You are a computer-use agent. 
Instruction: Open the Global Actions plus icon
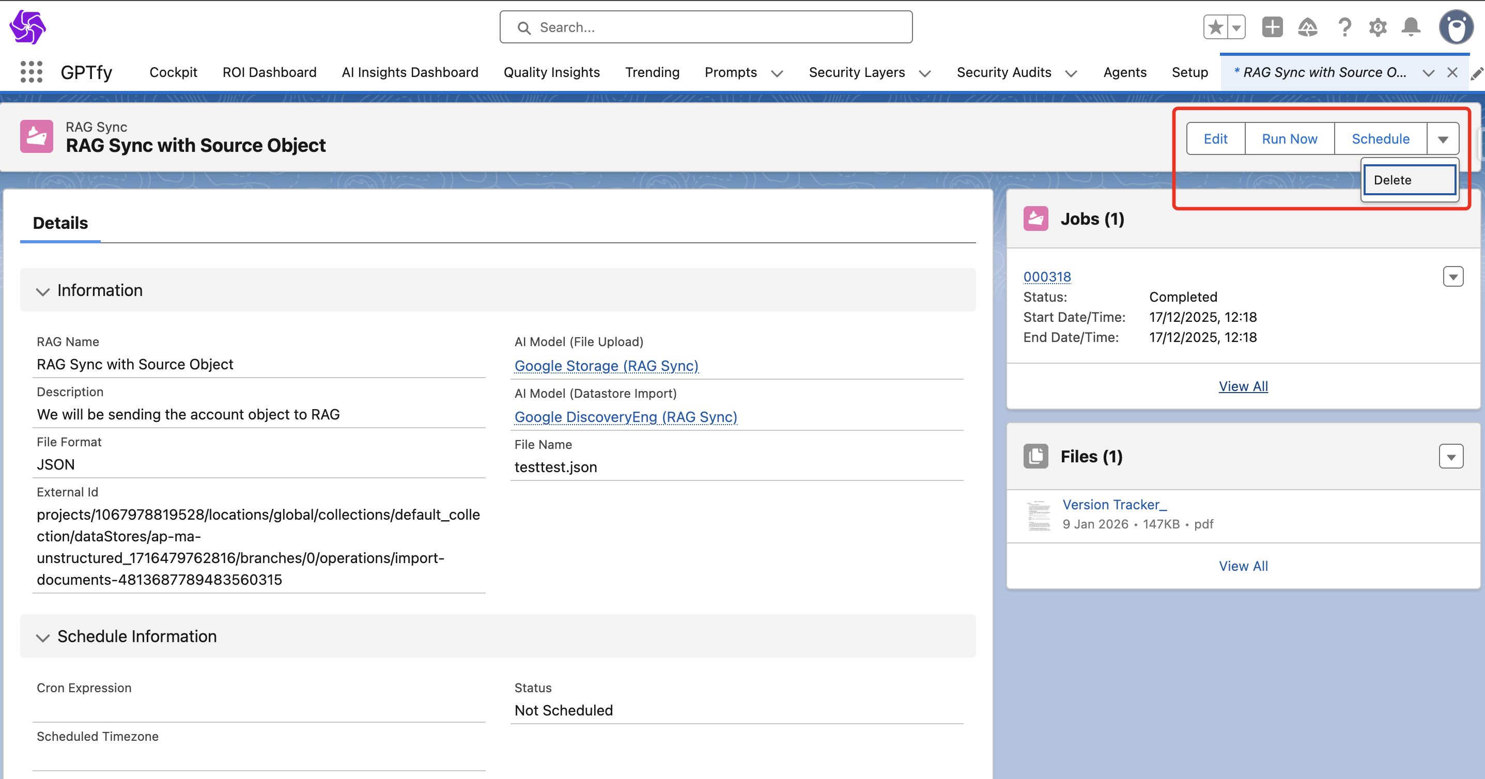(1272, 27)
